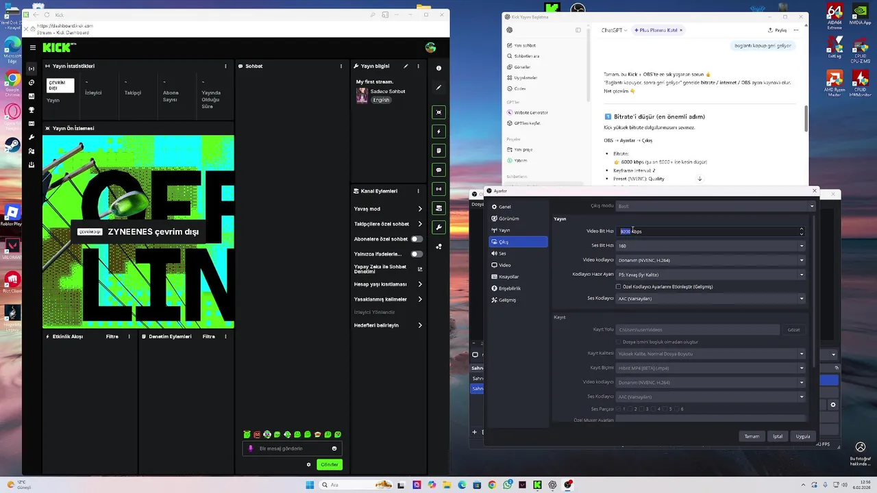Open Yayın Ses Kodlayıcı dropdown
The width and height of the screenshot is (877, 493).
click(711, 299)
